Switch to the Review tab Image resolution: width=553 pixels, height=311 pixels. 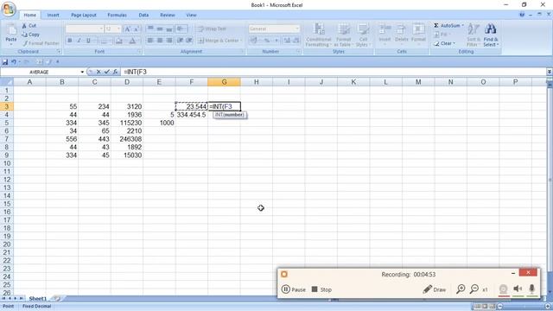point(167,16)
